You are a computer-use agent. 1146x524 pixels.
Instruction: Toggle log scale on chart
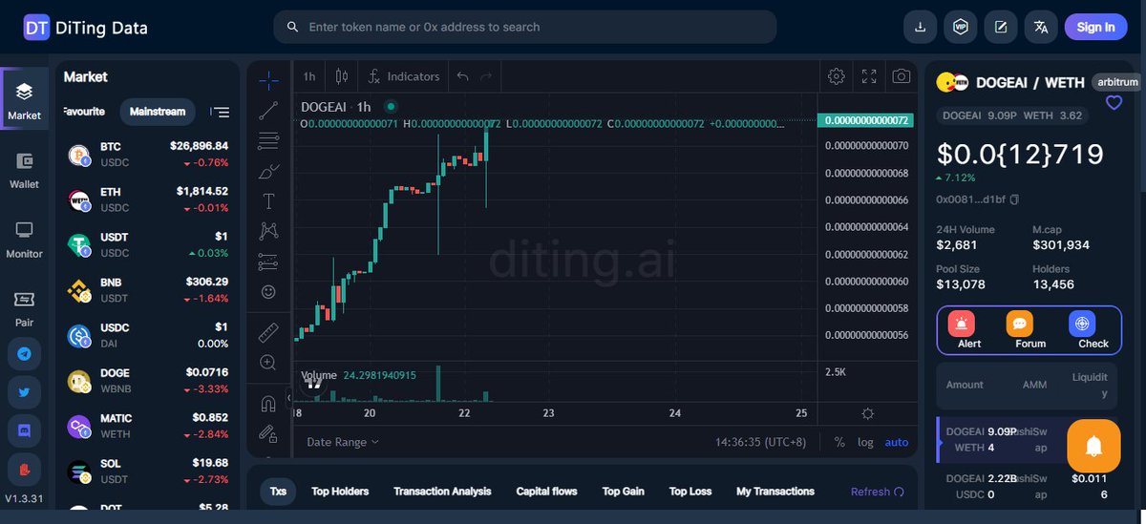[865, 442]
